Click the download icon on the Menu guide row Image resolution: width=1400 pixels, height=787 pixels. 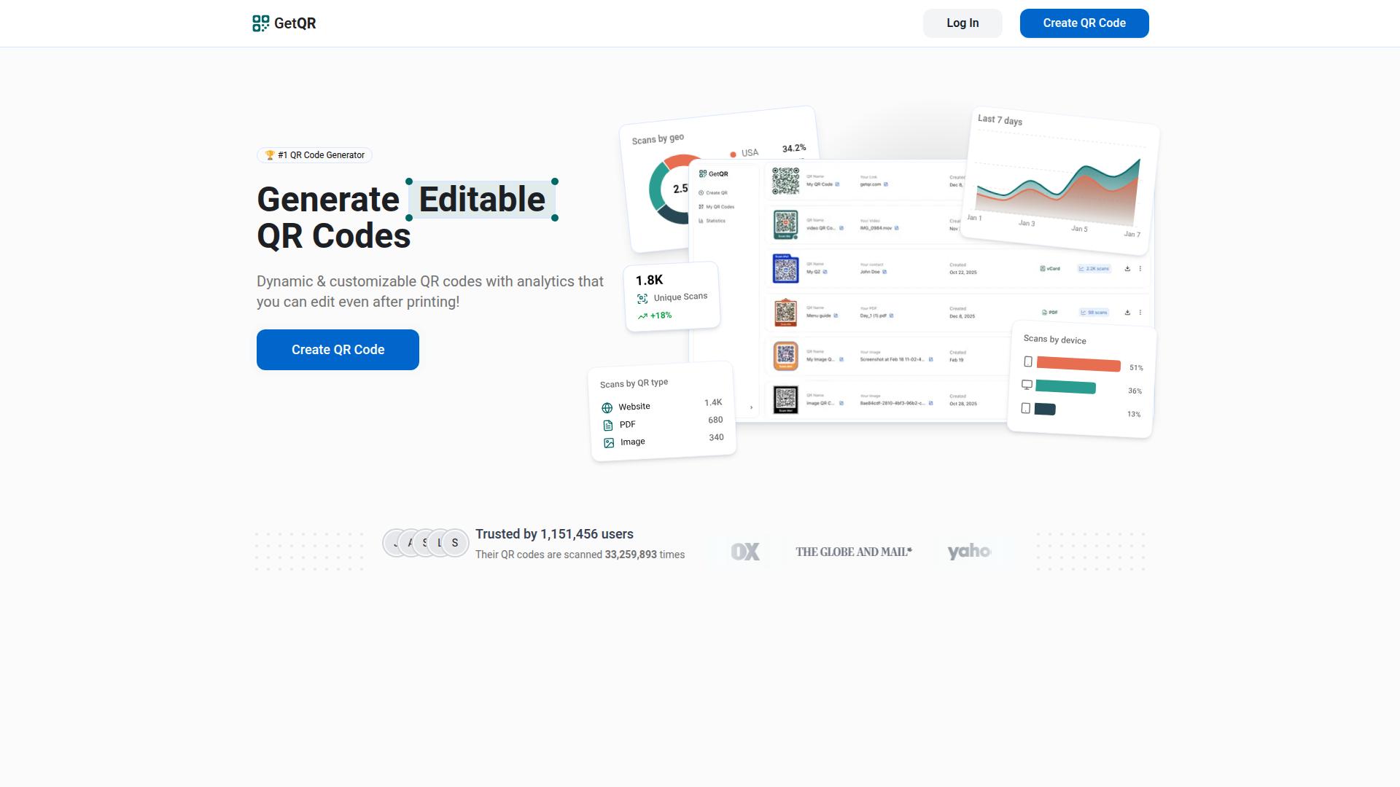(x=1127, y=313)
